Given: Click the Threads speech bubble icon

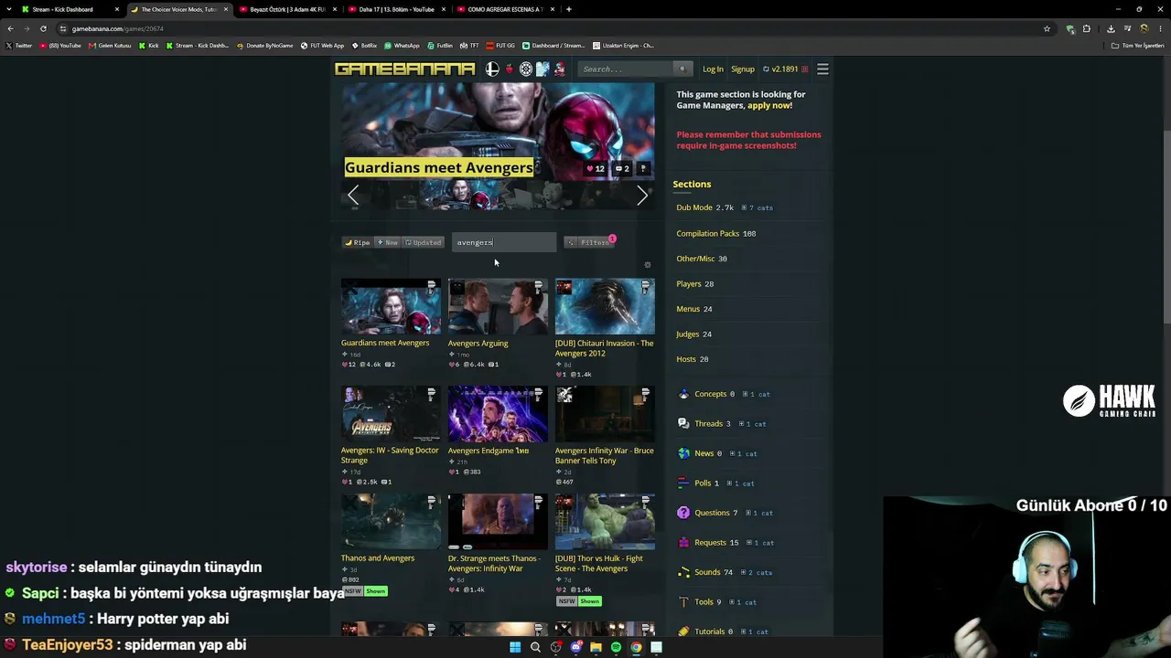Looking at the screenshot, I should click(x=683, y=424).
